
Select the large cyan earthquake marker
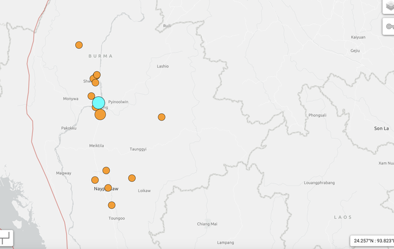98,102
